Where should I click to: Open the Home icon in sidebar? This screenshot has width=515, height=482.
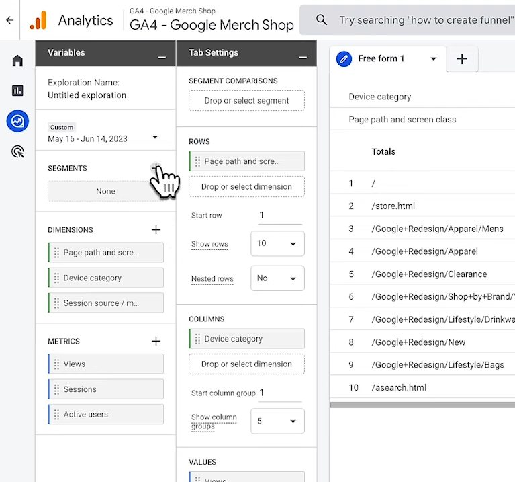pos(17,61)
